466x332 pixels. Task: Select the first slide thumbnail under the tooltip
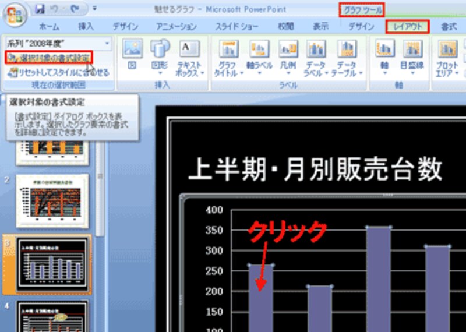52,153
